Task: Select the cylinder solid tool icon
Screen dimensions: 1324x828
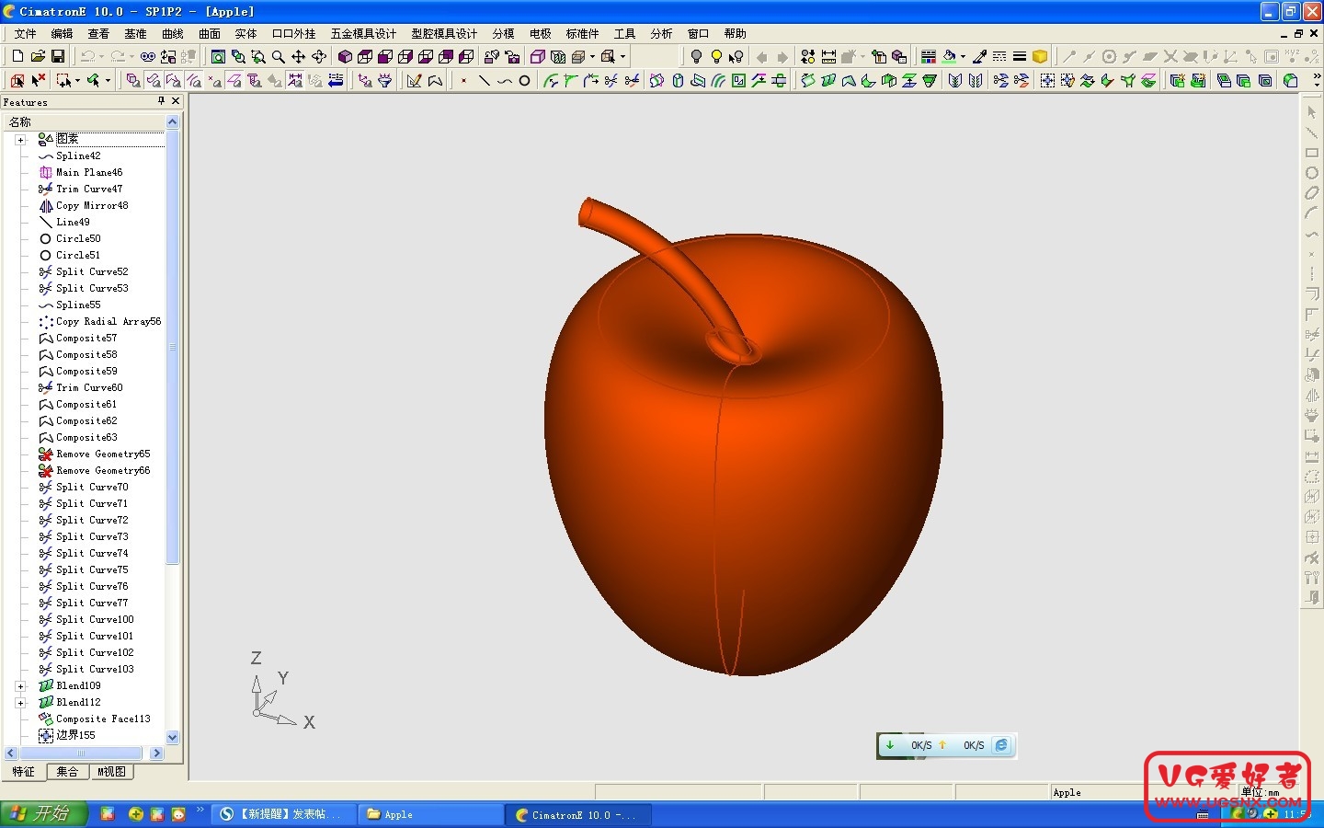Action: coord(678,81)
